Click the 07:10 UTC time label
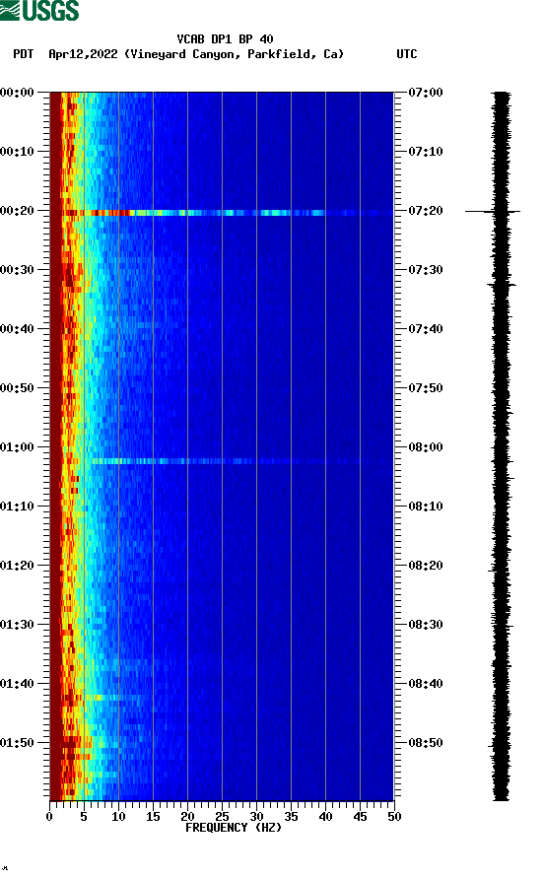The width and height of the screenshot is (544, 879). pyautogui.click(x=426, y=152)
